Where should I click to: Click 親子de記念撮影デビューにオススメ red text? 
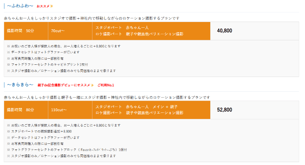point(64,85)
